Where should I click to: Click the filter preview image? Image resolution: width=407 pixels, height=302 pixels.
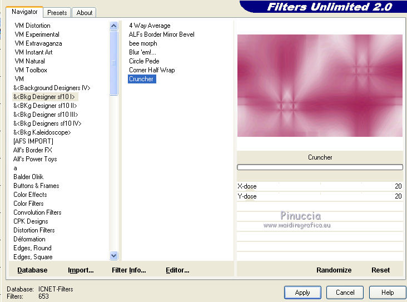(320, 86)
